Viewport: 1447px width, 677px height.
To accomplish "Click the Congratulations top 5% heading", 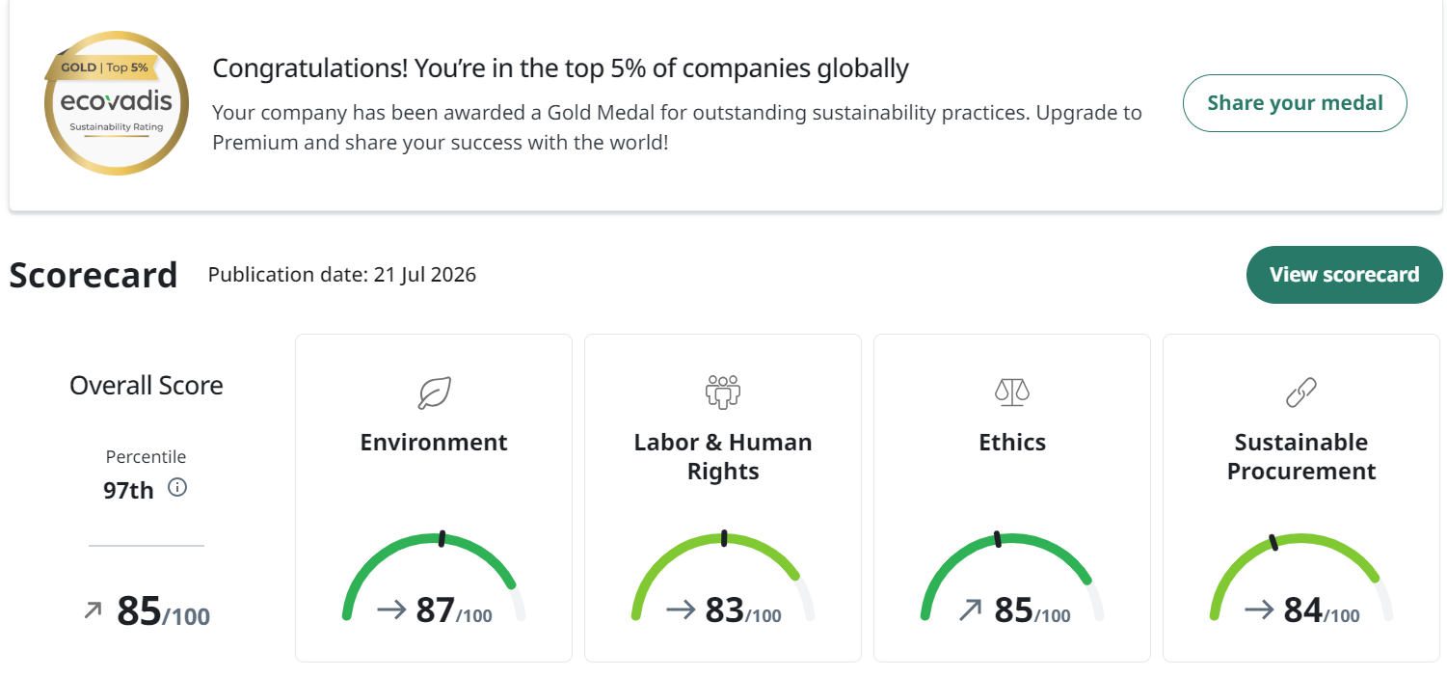I will click(x=560, y=68).
